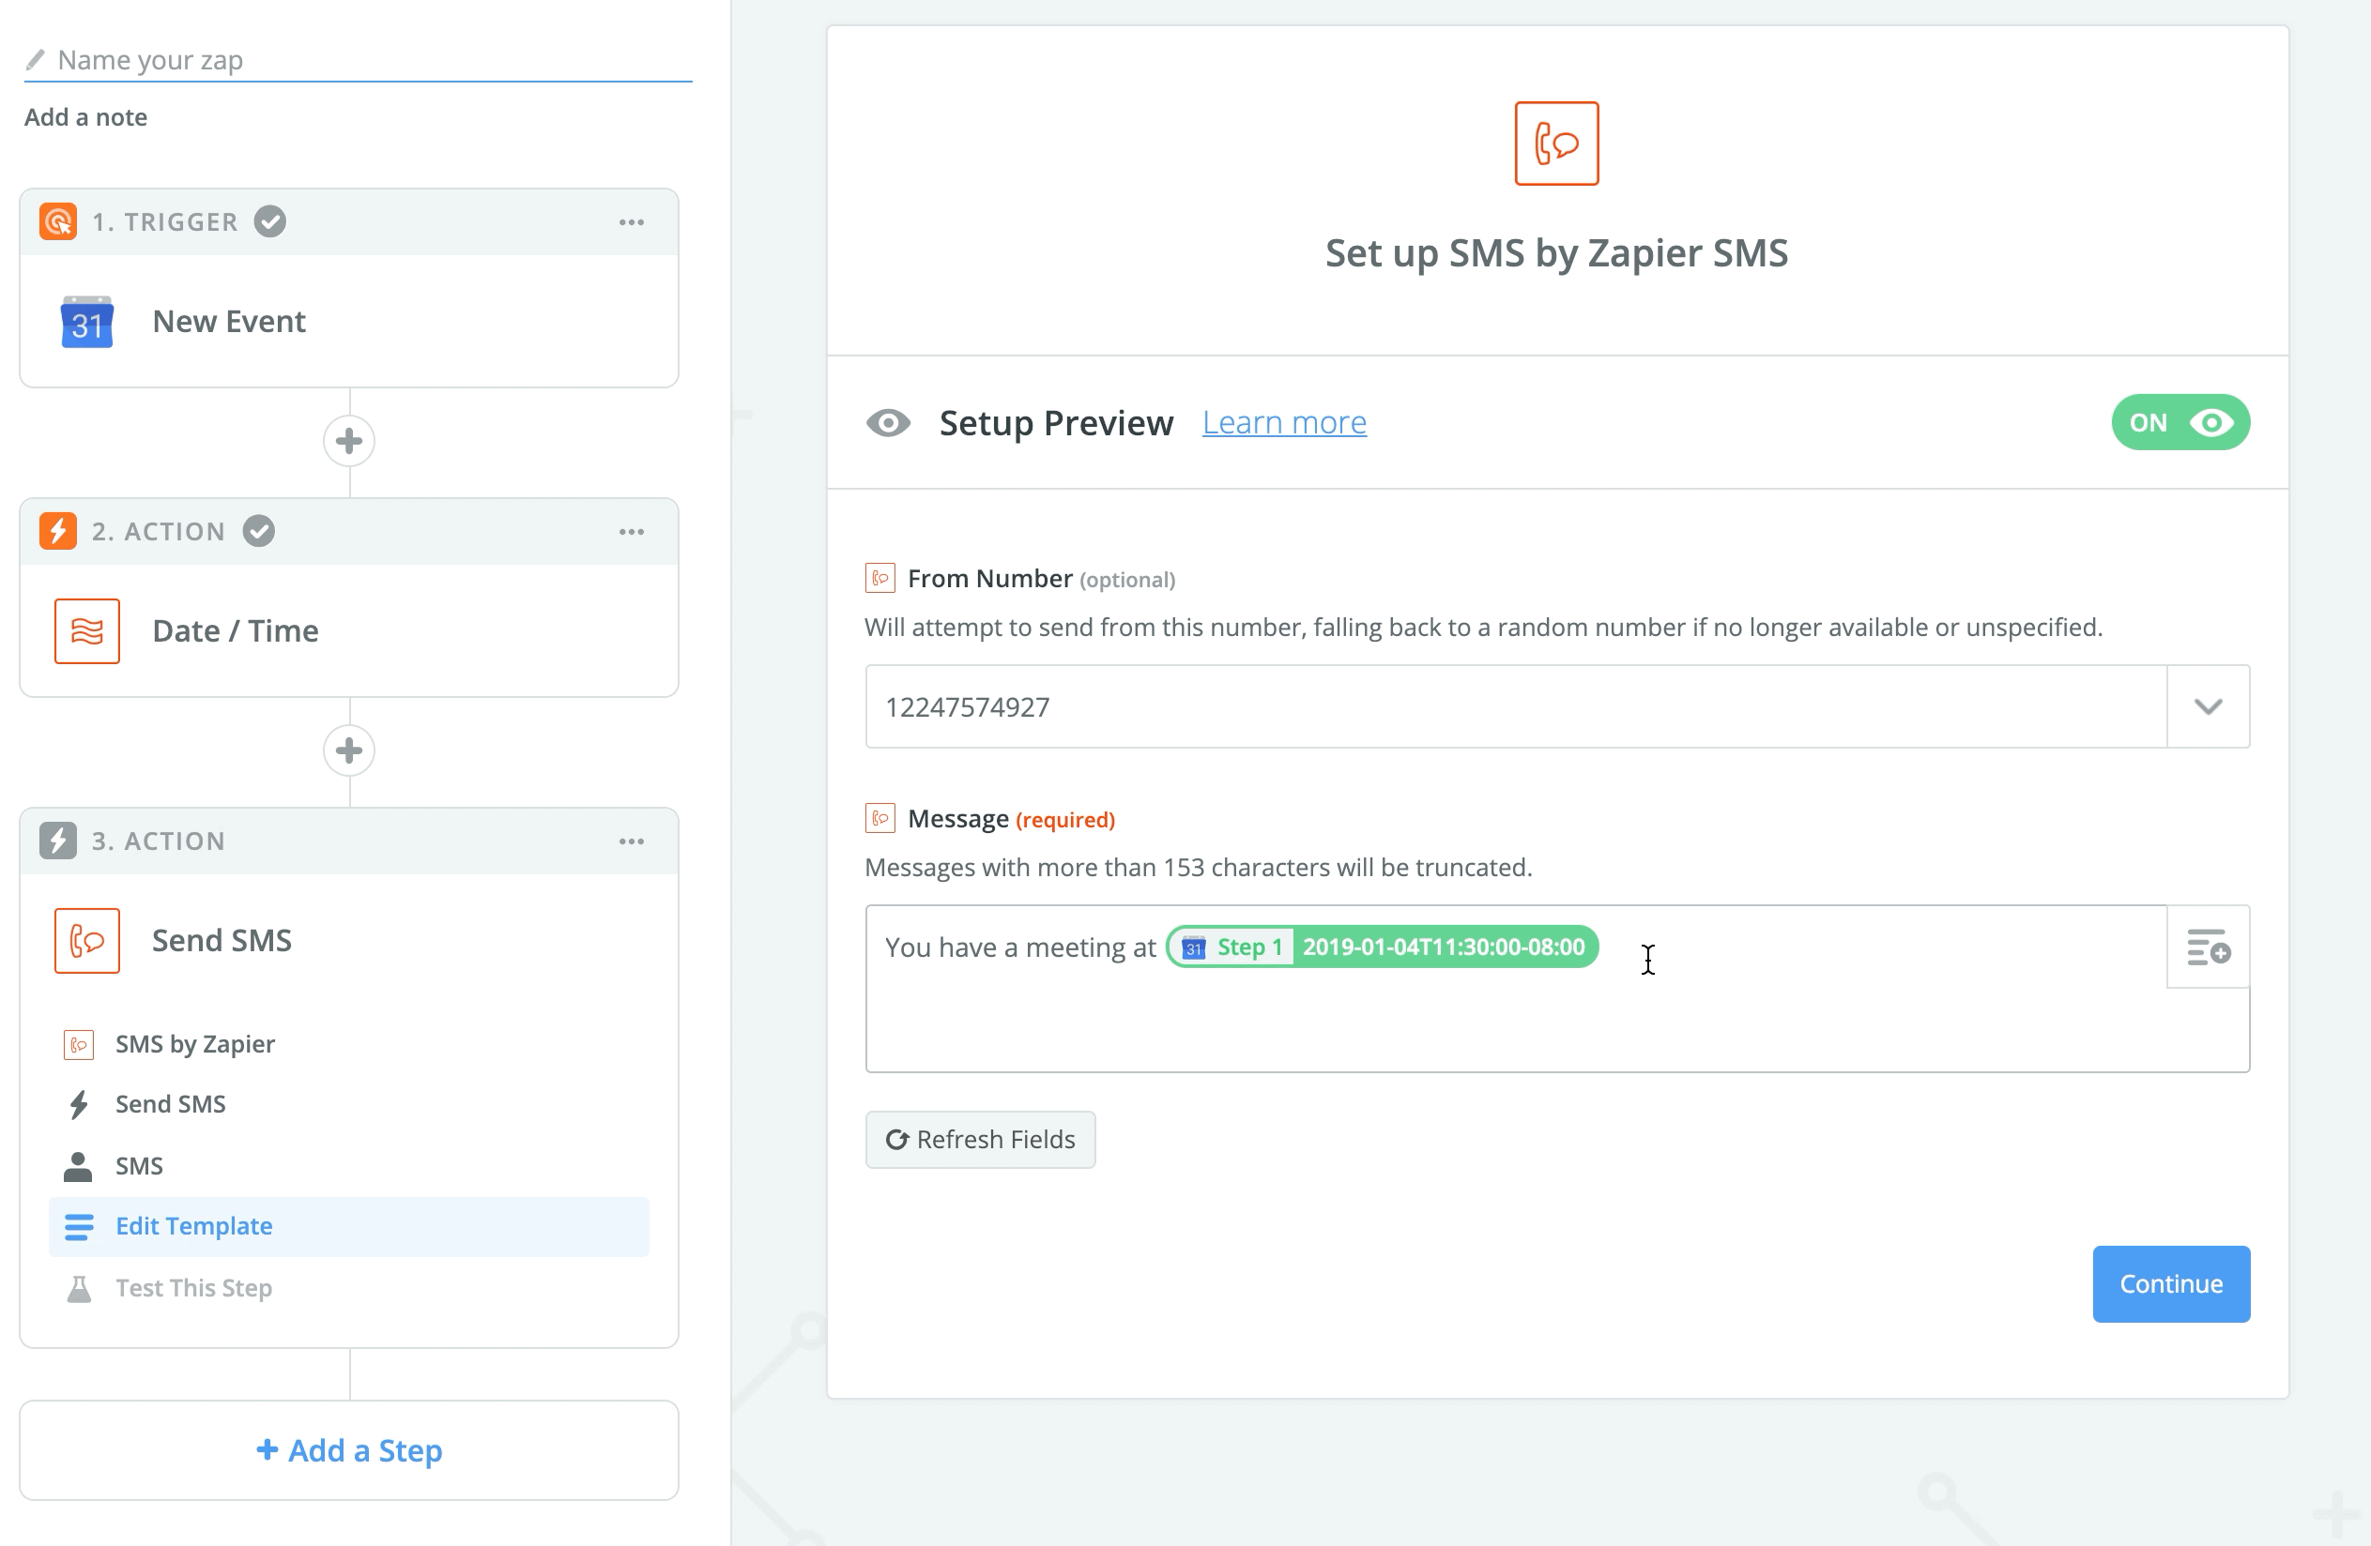Open Test This Step substep
Viewport: 2371px width, 1546px height.
193,1288
